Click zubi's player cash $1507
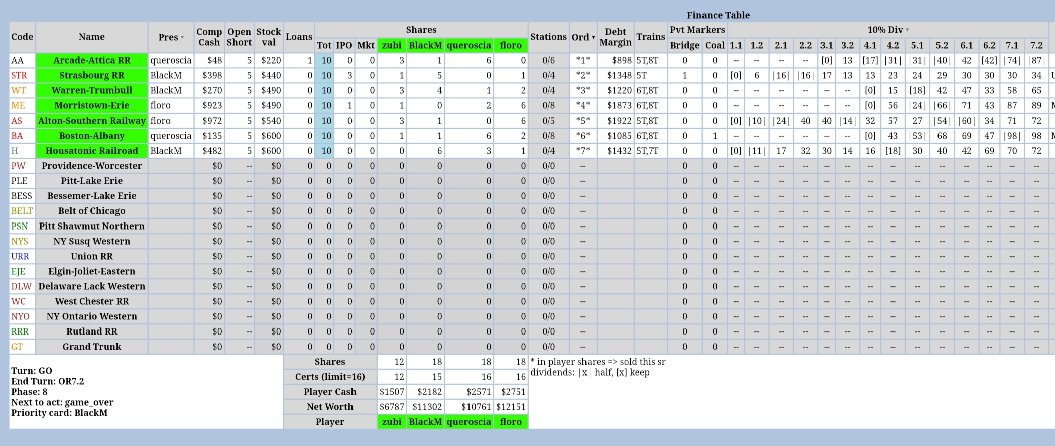 coord(392,392)
